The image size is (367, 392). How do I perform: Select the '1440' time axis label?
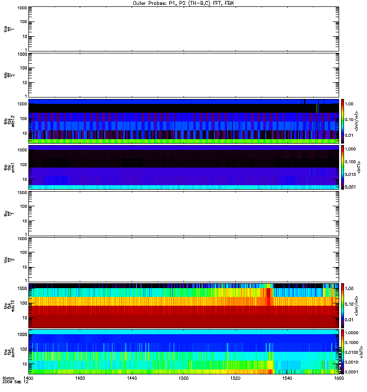pos(132,378)
